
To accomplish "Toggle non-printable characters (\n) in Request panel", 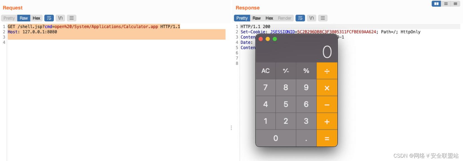I will coord(60,18).
